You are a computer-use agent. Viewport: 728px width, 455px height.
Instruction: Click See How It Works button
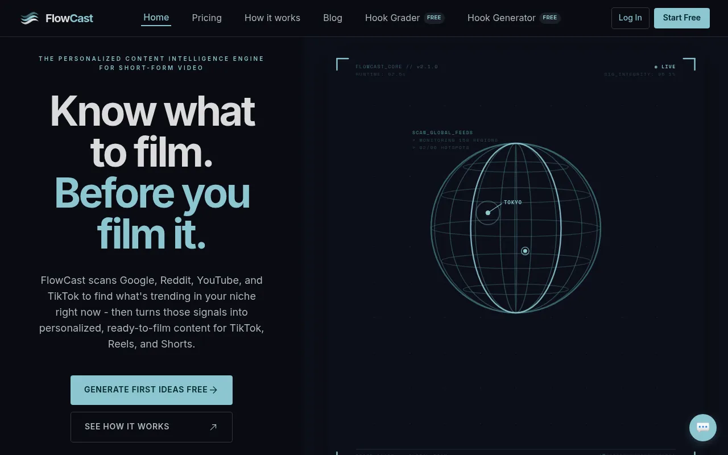[x=151, y=427]
